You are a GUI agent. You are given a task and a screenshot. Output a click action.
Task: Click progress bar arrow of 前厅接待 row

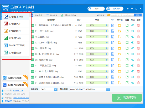tap(107, 25)
